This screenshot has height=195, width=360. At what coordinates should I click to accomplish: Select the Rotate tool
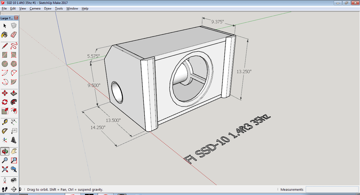coord(5,102)
